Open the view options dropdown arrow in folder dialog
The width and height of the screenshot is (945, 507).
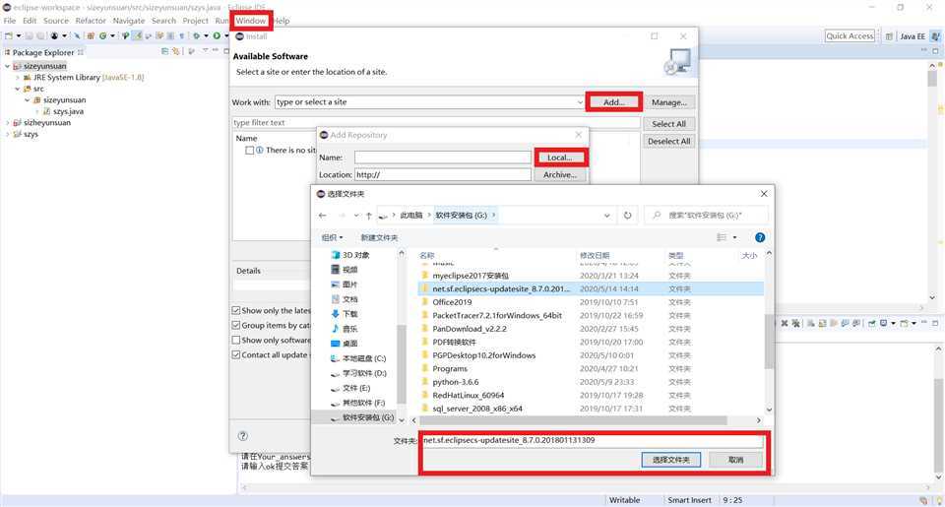coord(734,237)
